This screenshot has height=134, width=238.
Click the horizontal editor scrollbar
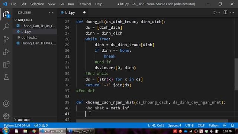pos(152,121)
